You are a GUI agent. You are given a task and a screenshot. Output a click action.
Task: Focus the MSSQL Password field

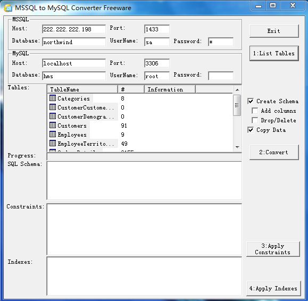tap(221, 42)
